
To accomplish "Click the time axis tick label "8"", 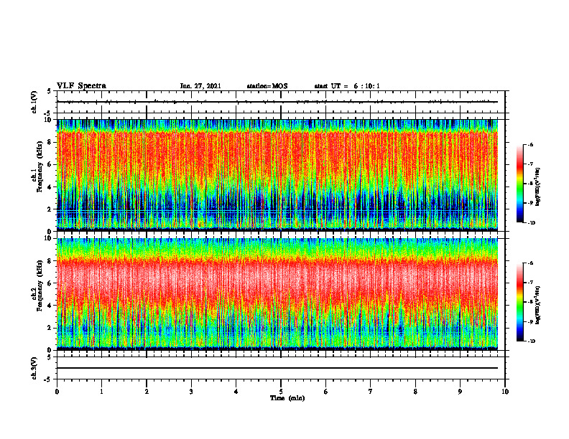I will [415, 392].
